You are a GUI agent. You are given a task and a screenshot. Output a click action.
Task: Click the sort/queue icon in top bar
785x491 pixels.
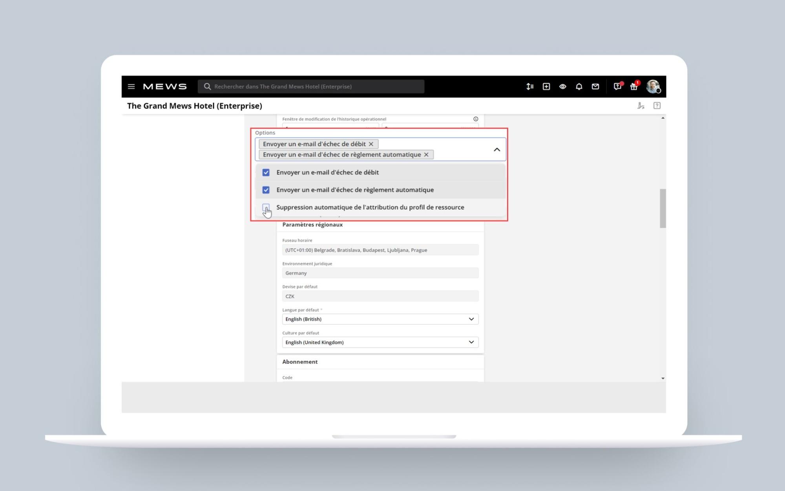point(529,86)
